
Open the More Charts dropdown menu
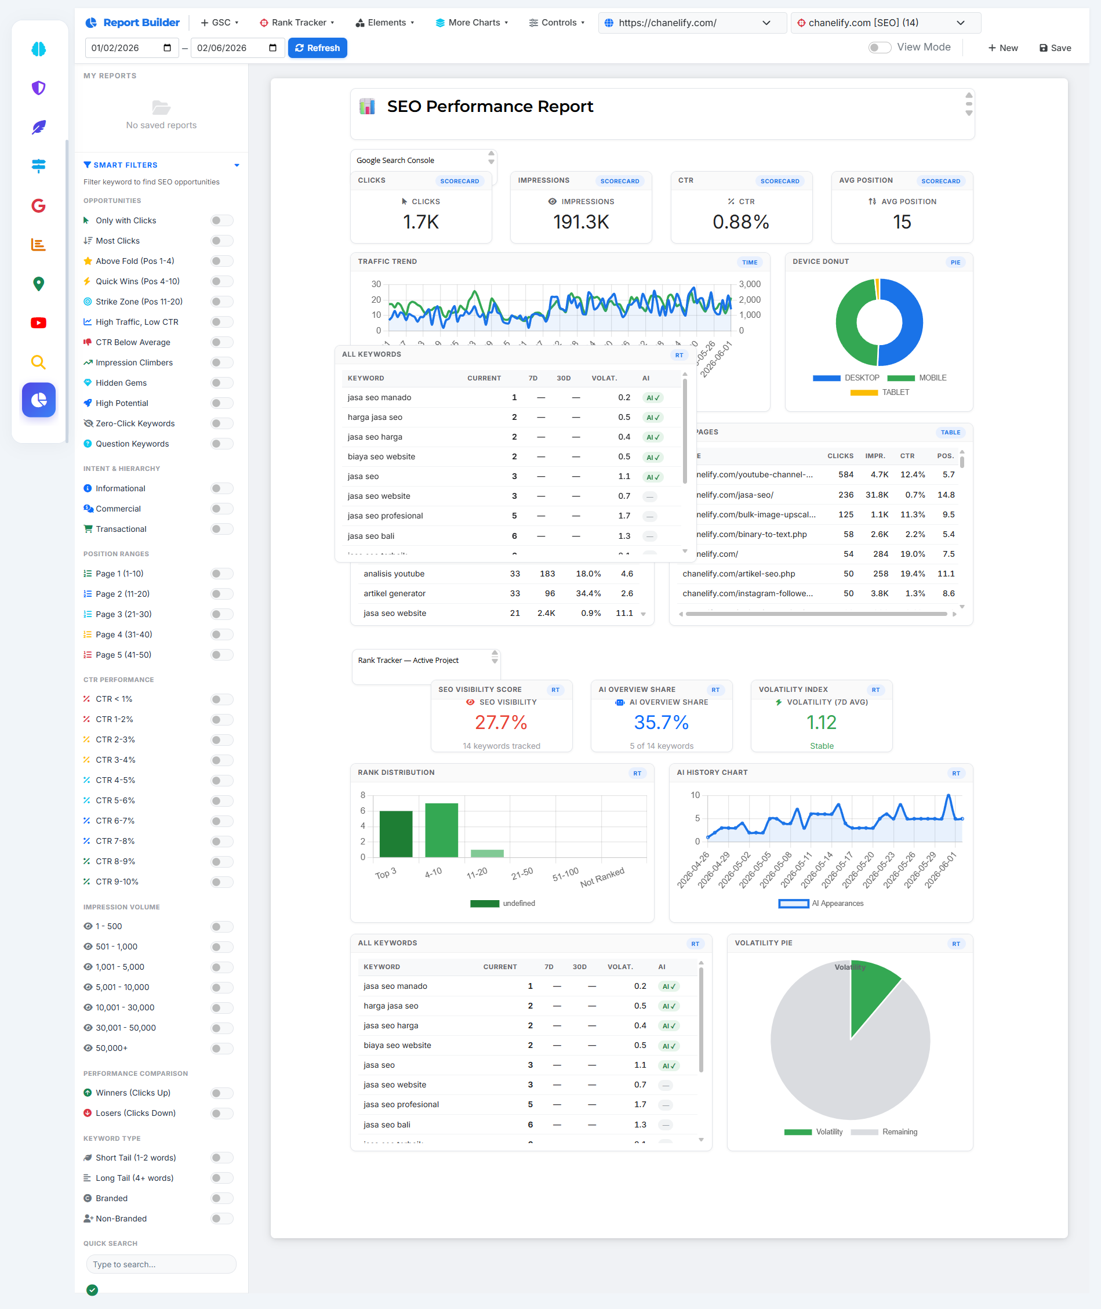[472, 23]
